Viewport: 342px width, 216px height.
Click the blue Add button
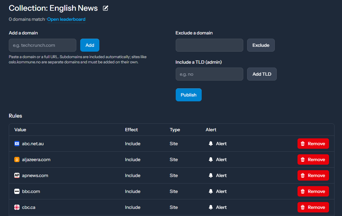tap(90, 45)
